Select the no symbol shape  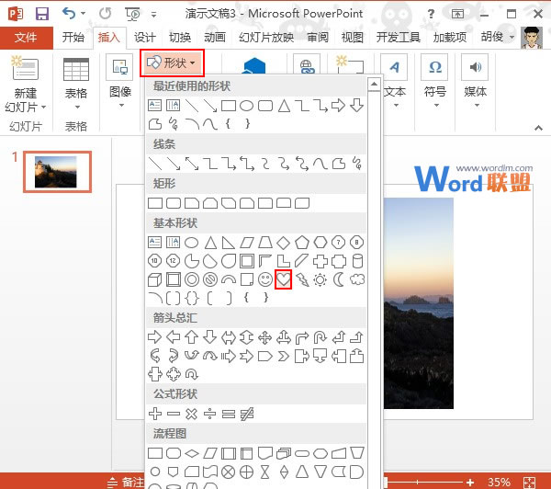click(210, 279)
